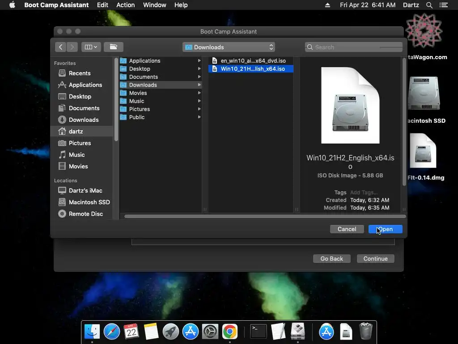Click Continue in Boot Camp Assistant
This screenshot has width=458, height=344.
[375, 258]
